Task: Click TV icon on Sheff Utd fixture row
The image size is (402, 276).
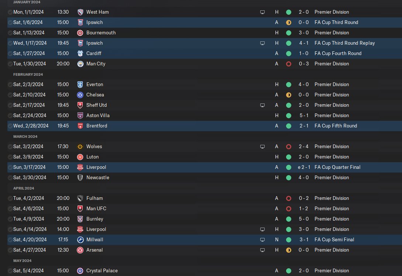Action: pos(262,105)
